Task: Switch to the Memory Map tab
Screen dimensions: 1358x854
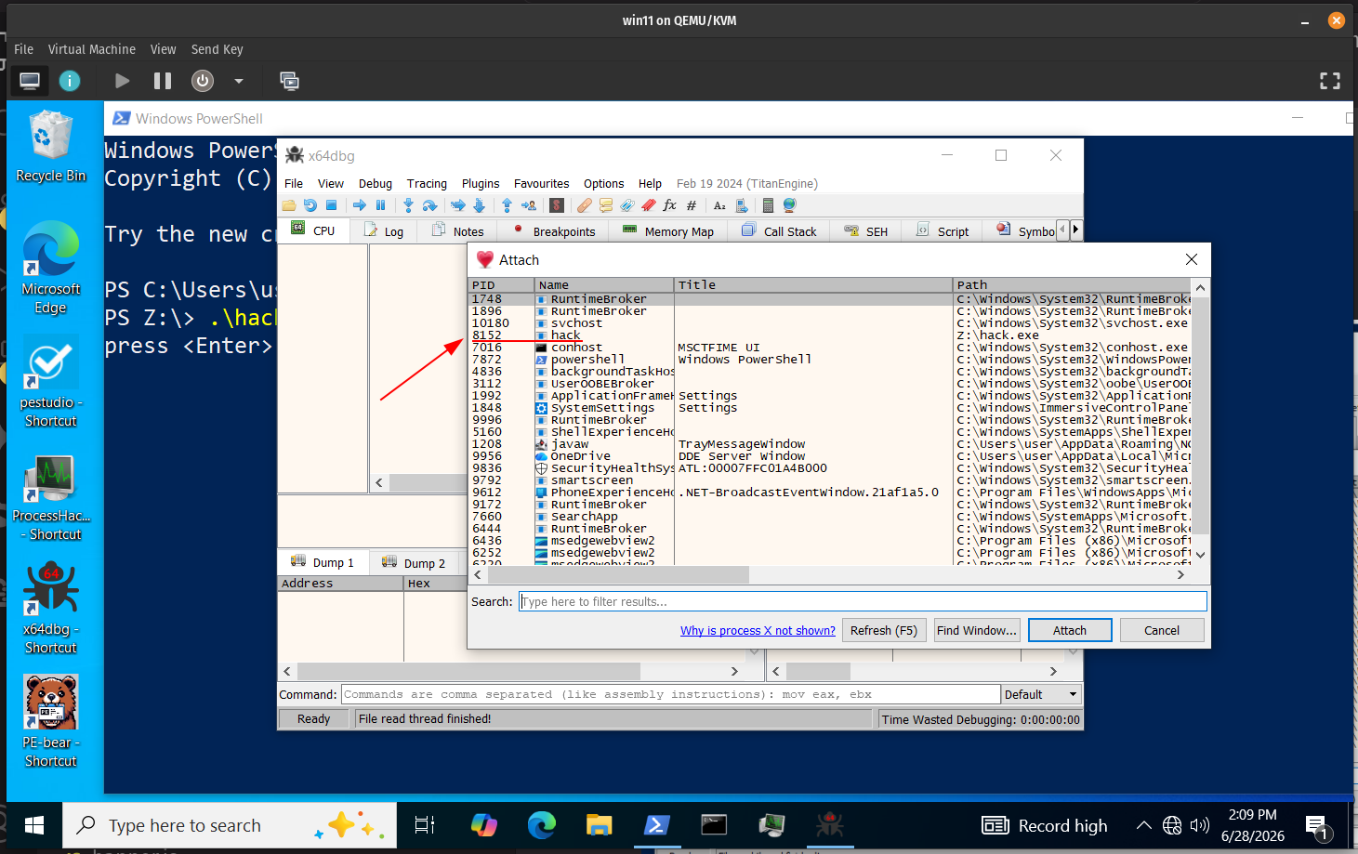Action: pyautogui.click(x=668, y=231)
